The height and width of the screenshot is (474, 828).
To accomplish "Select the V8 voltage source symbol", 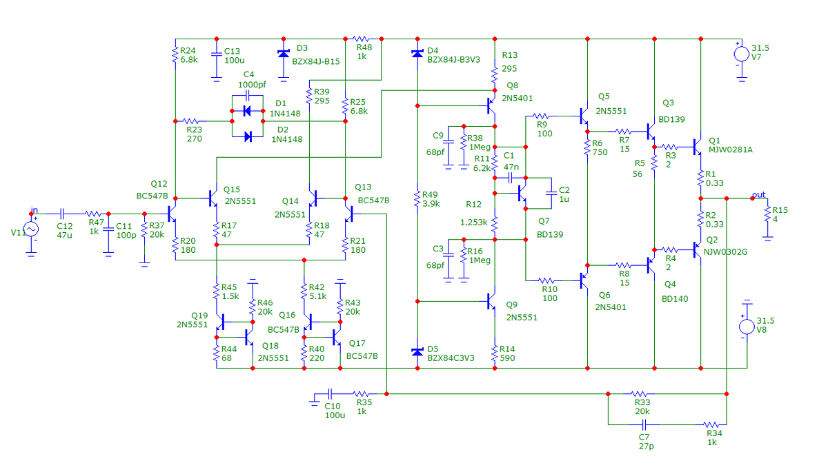I will pyautogui.click(x=747, y=326).
